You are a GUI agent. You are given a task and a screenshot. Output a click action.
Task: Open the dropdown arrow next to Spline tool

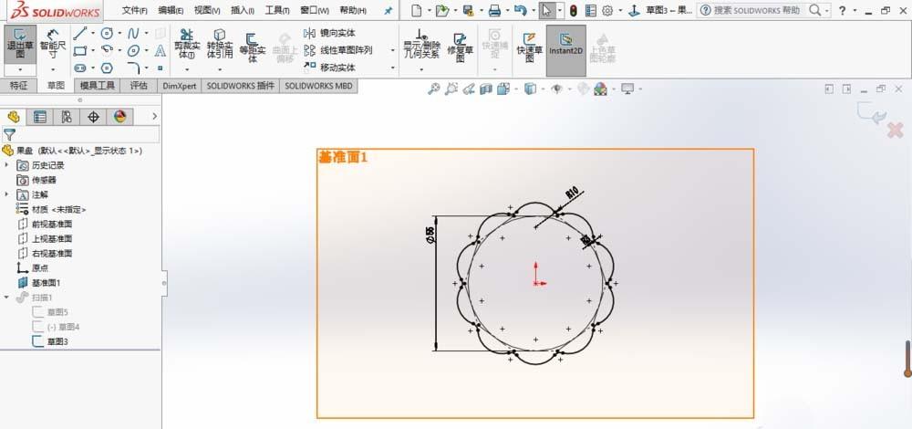click(146, 33)
